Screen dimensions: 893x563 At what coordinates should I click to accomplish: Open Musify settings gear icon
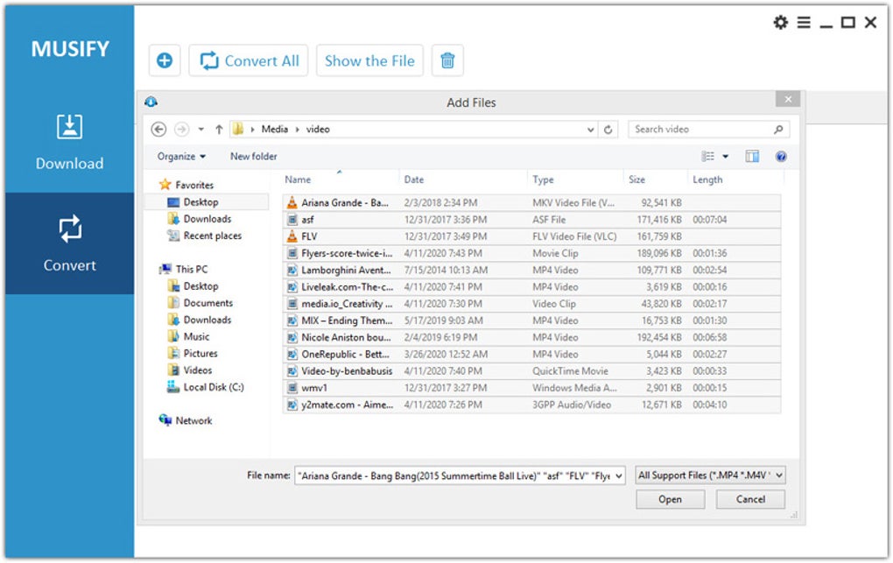coord(780,23)
